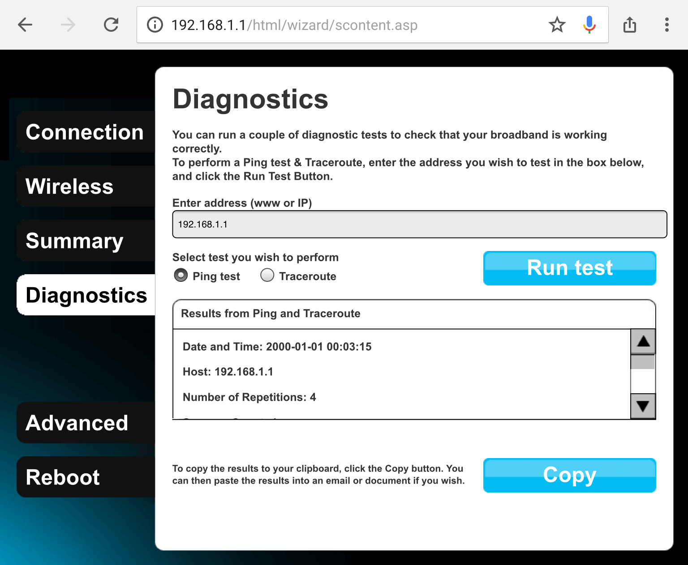Click the results scrollbar thumb
This screenshot has width=688, height=565.
643,362
